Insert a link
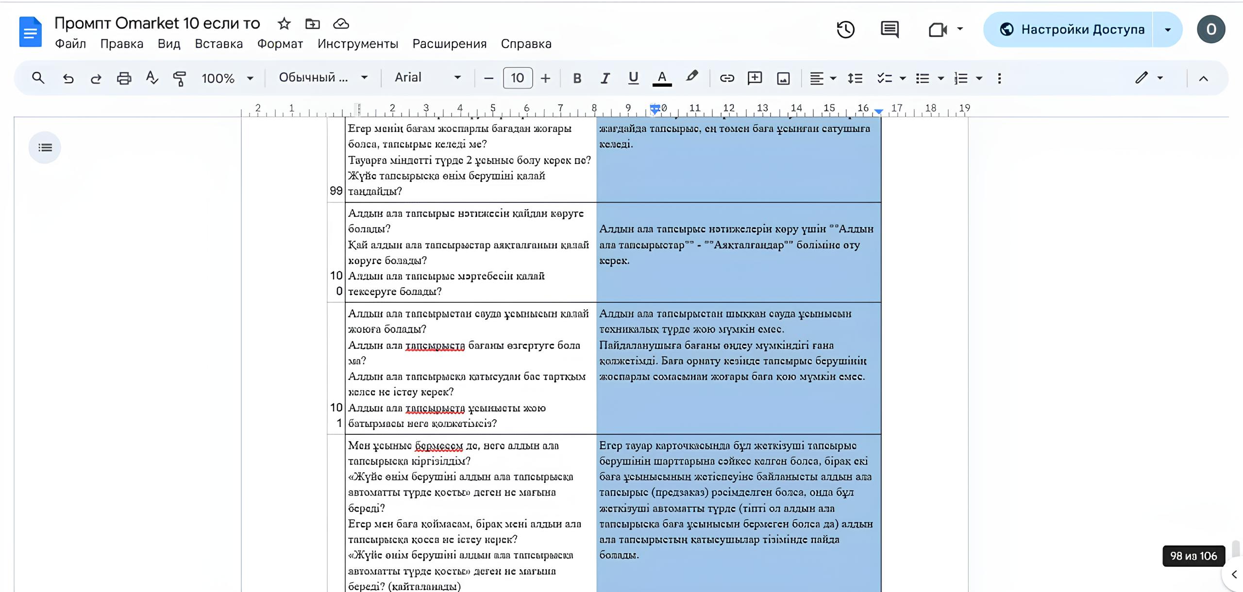Viewport: 1243px width, 592px height. 727,78
